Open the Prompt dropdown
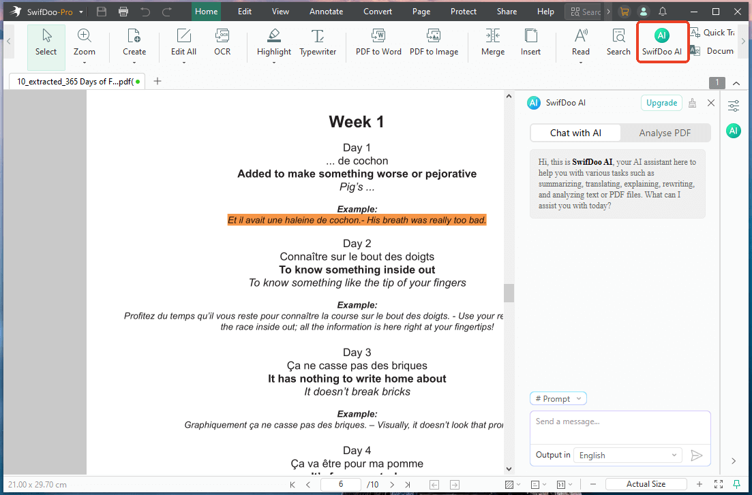 point(558,398)
